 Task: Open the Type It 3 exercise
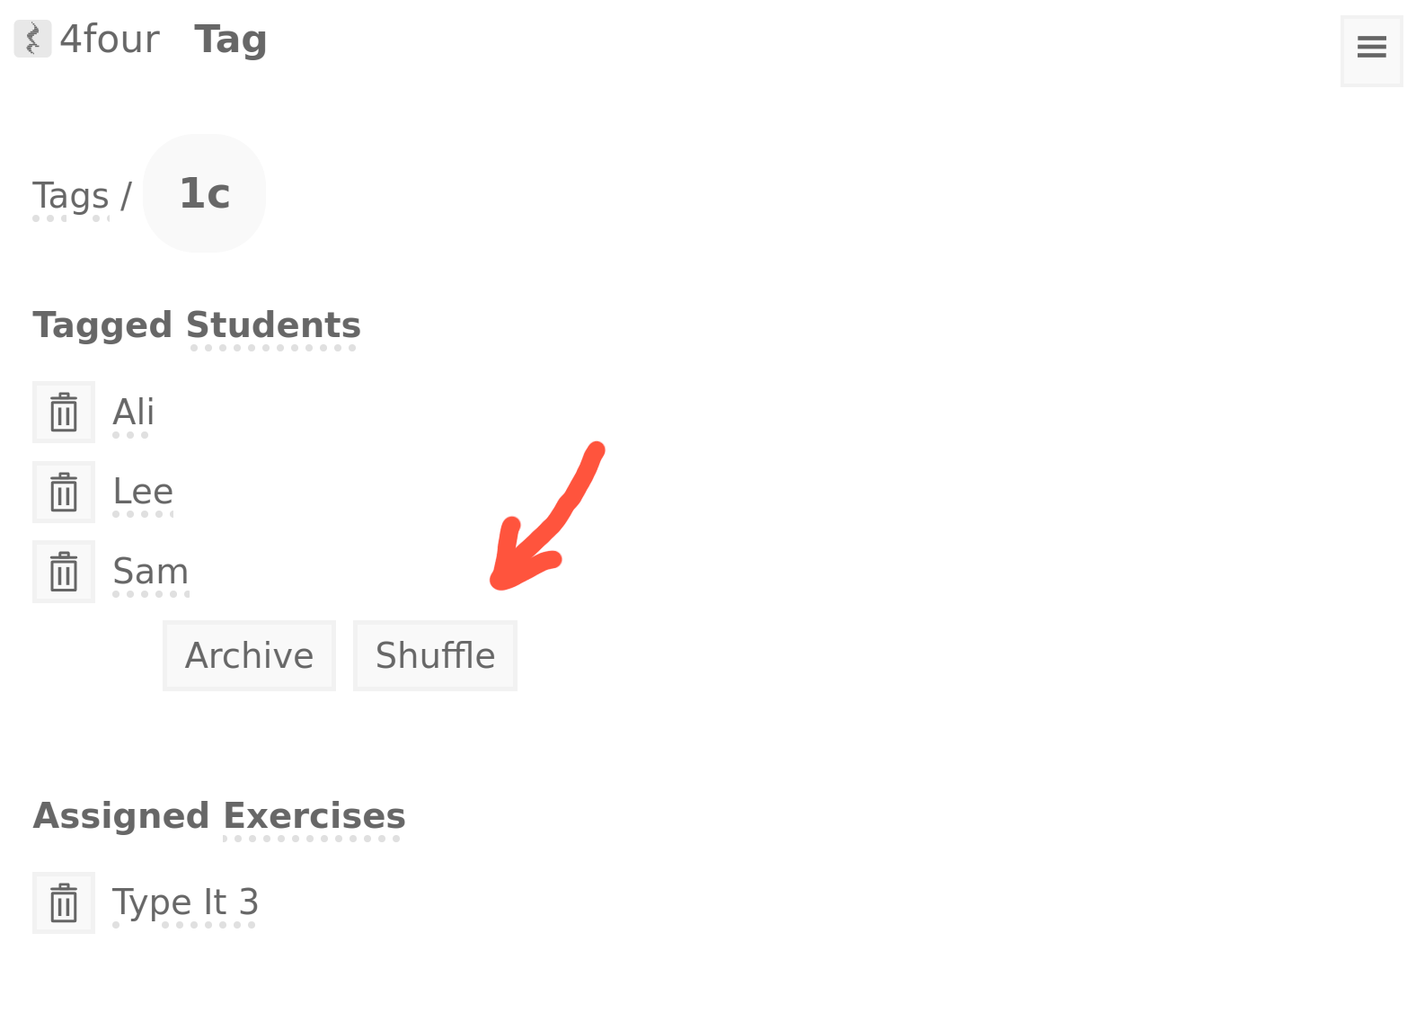[185, 902]
